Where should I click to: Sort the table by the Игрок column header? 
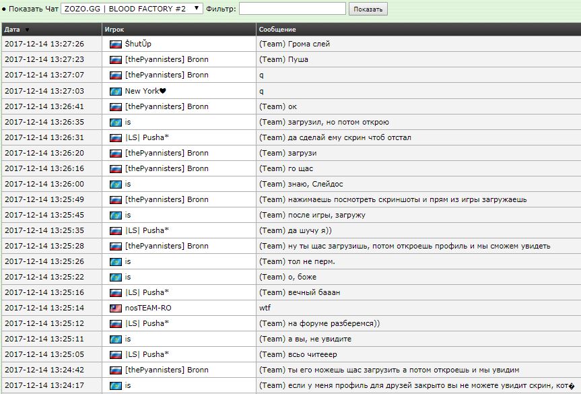[114, 30]
